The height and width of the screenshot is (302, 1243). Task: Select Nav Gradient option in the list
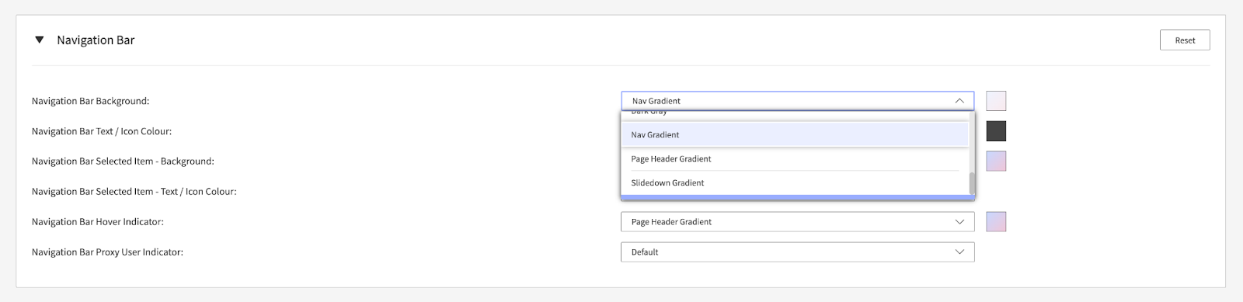(x=795, y=134)
